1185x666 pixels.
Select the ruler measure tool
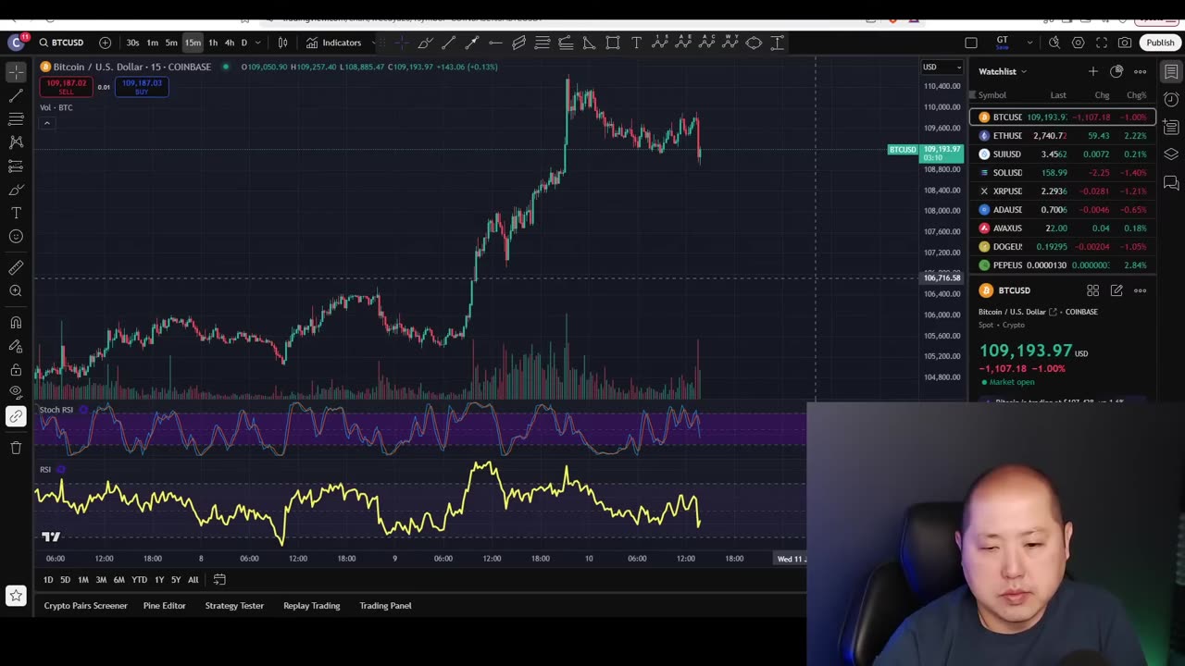pos(16,267)
